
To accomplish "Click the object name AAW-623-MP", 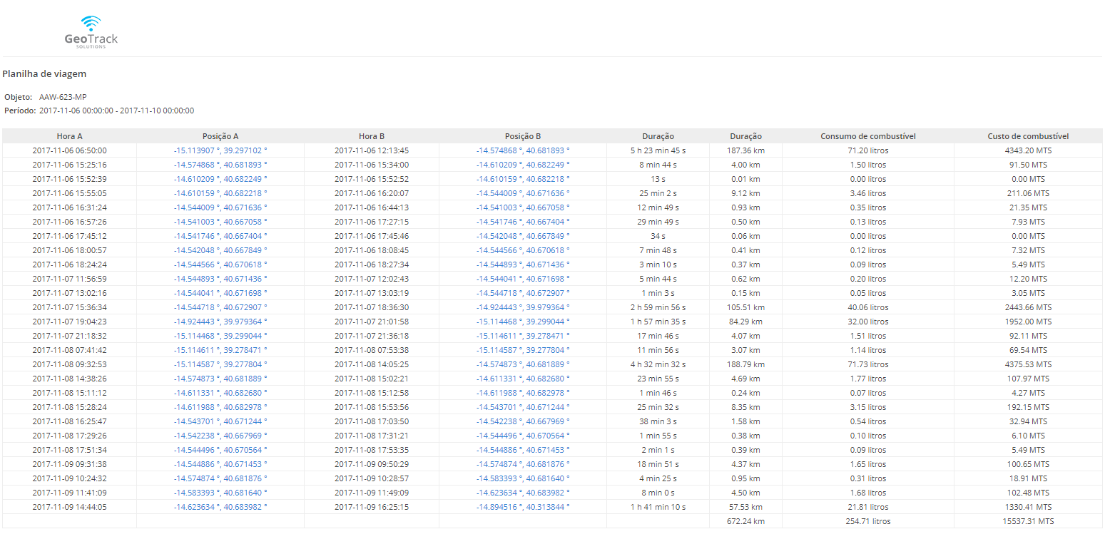I will coord(63,97).
